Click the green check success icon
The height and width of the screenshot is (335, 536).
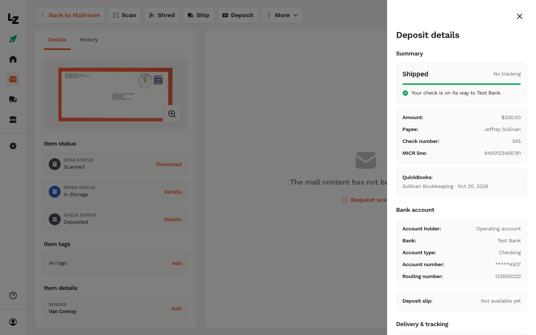point(405,93)
